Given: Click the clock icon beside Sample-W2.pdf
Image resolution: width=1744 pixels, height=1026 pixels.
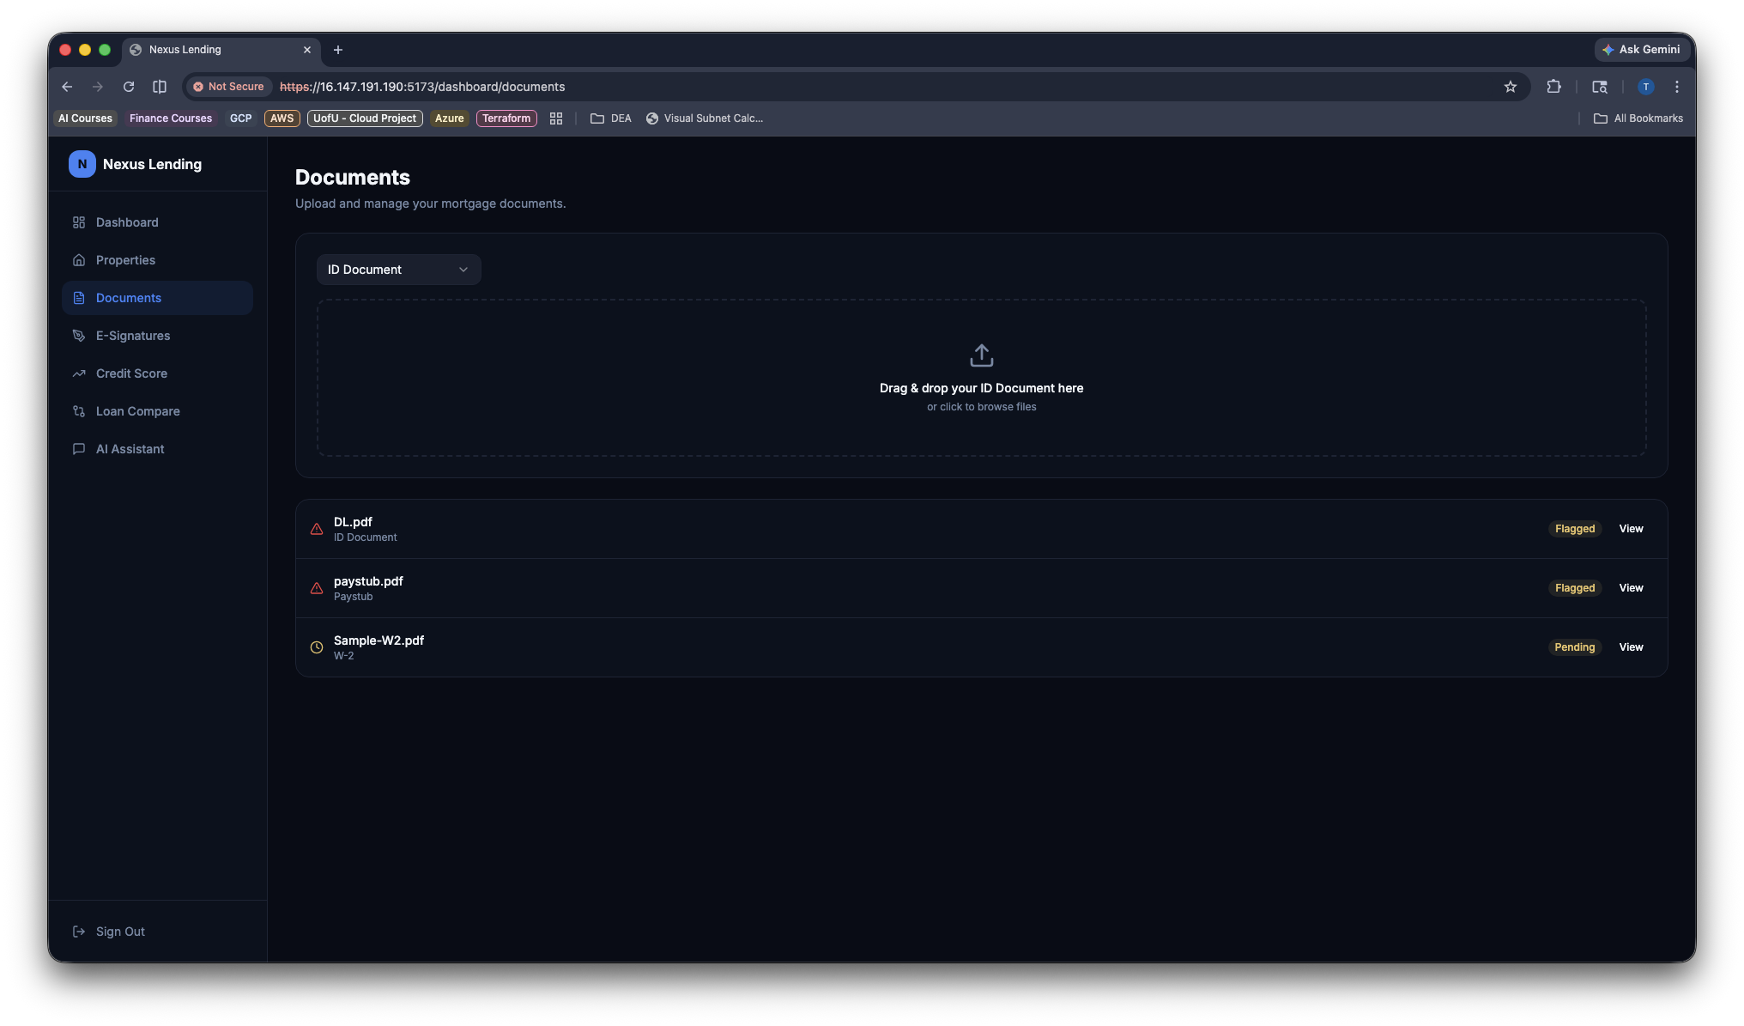Looking at the screenshot, I should tap(317, 647).
